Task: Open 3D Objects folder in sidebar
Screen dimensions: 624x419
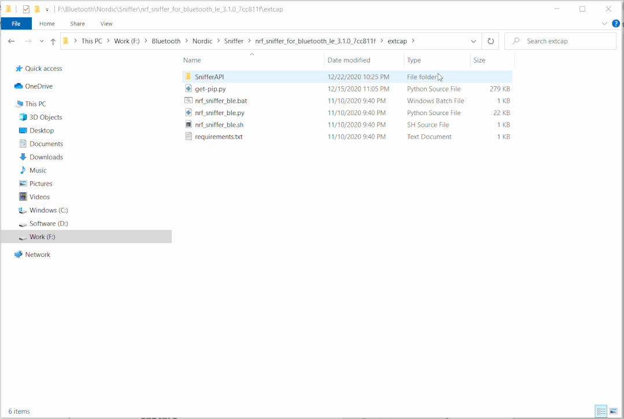Action: coord(45,117)
